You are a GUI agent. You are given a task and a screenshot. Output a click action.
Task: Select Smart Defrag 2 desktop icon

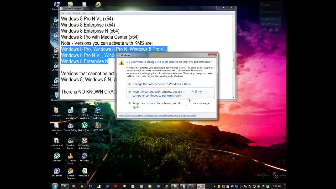(70, 129)
